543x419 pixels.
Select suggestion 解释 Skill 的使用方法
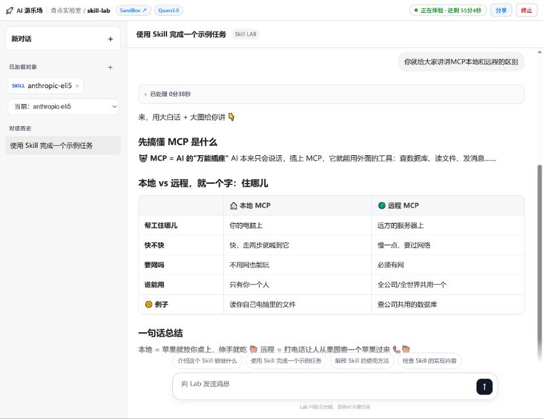click(x=362, y=361)
